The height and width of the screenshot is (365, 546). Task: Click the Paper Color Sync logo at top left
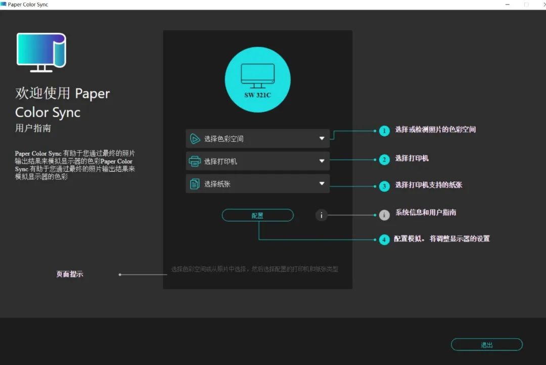click(x=40, y=52)
